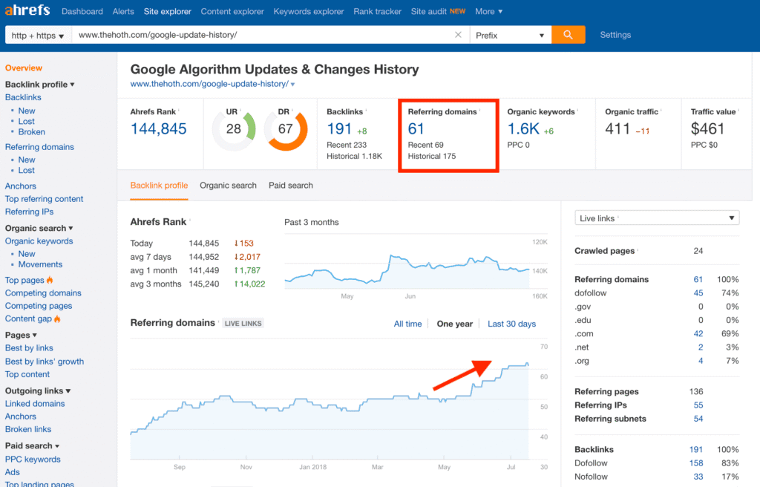
Task: Open the More menu in the top bar
Action: pos(487,11)
